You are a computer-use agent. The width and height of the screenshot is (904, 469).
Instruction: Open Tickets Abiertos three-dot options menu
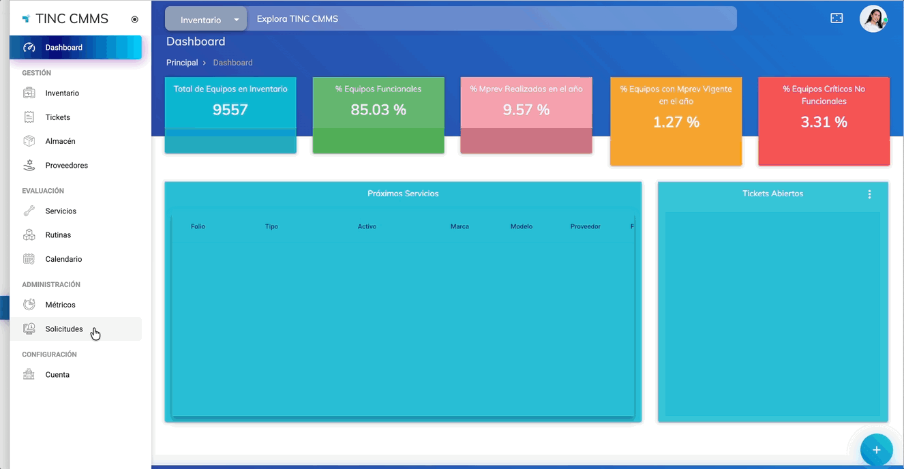pyautogui.click(x=869, y=194)
